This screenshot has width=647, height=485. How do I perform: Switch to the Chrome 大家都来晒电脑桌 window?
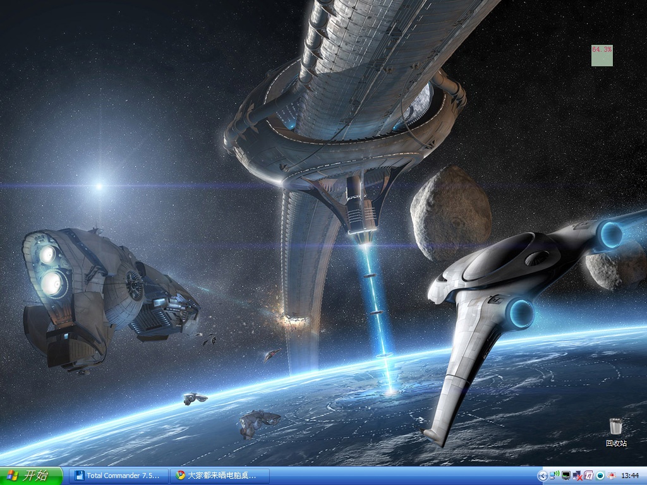pos(219,476)
